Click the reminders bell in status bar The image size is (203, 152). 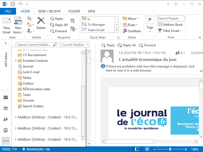tap(24, 149)
